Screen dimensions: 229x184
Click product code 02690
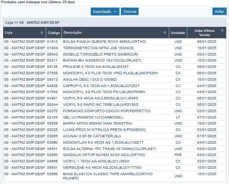(52, 174)
